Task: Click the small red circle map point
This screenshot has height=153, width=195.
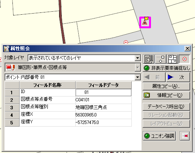Action: 126,42
